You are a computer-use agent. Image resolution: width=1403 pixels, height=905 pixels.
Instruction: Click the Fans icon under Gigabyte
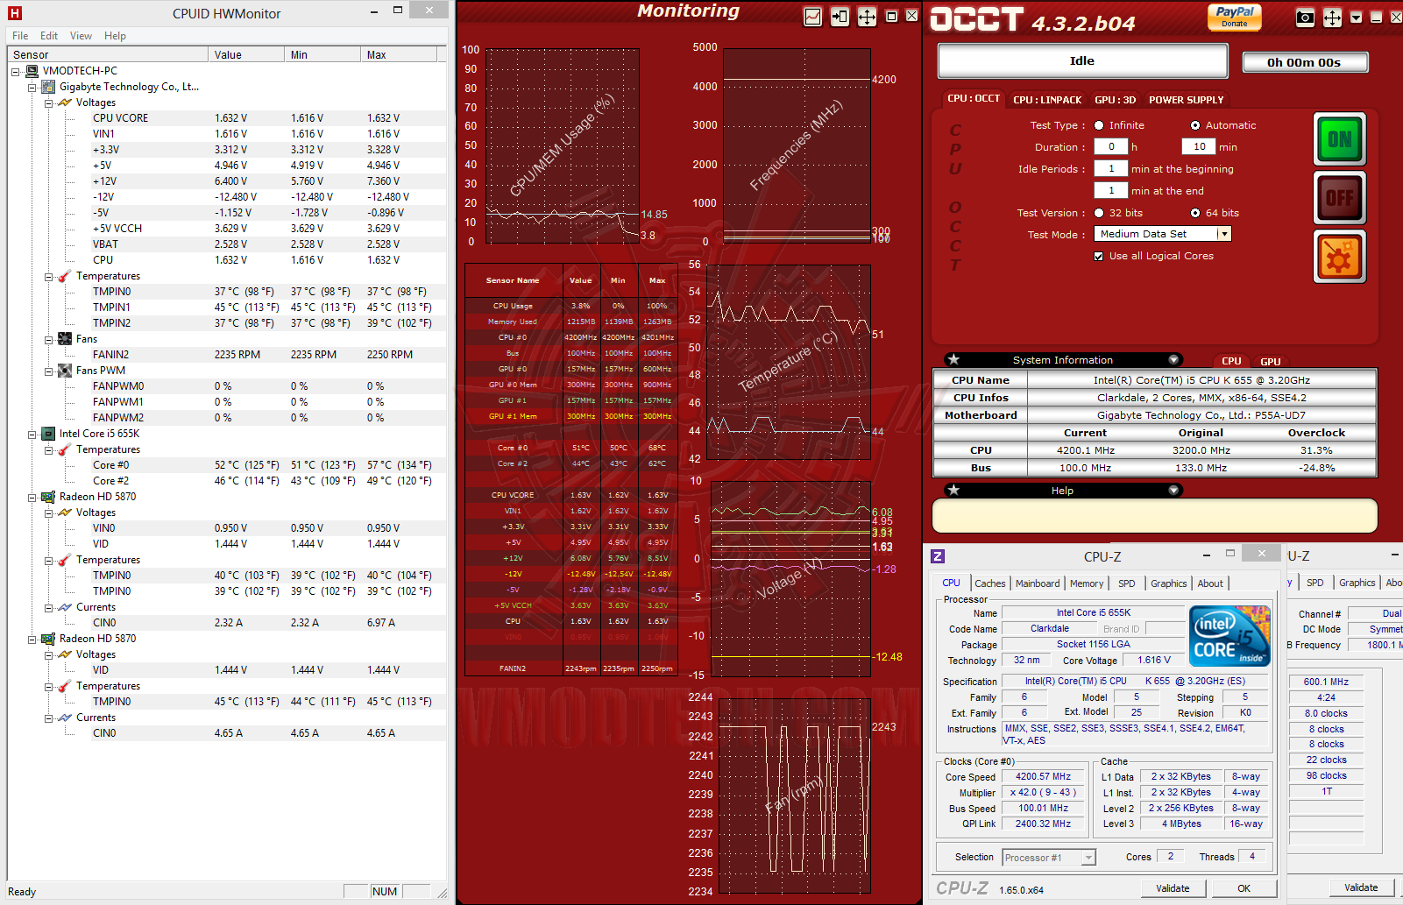tap(65, 339)
